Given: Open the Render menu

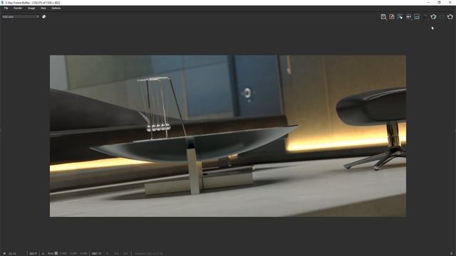Looking at the screenshot, I should 18,8.
